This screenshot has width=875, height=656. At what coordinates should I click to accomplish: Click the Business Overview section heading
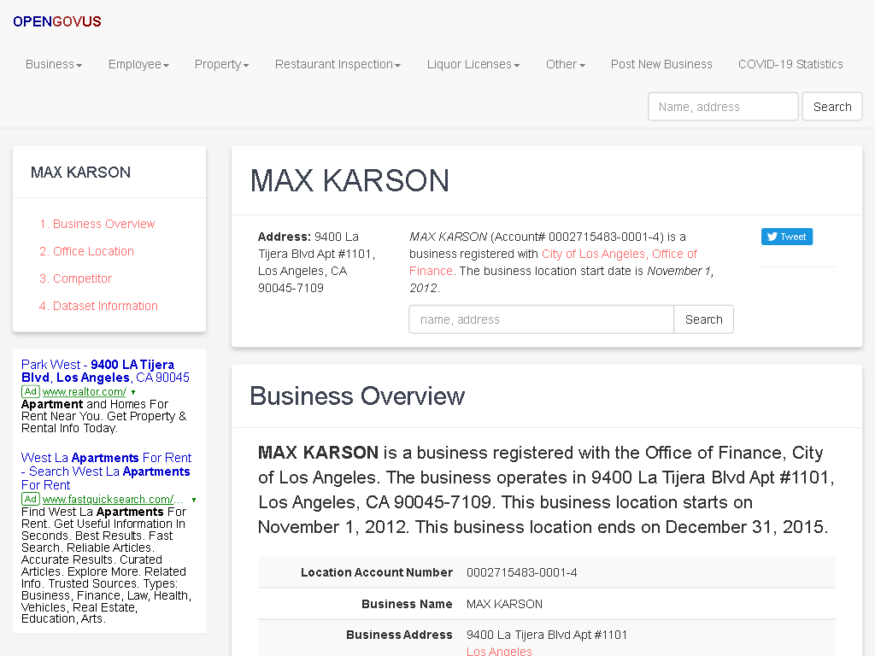(356, 396)
